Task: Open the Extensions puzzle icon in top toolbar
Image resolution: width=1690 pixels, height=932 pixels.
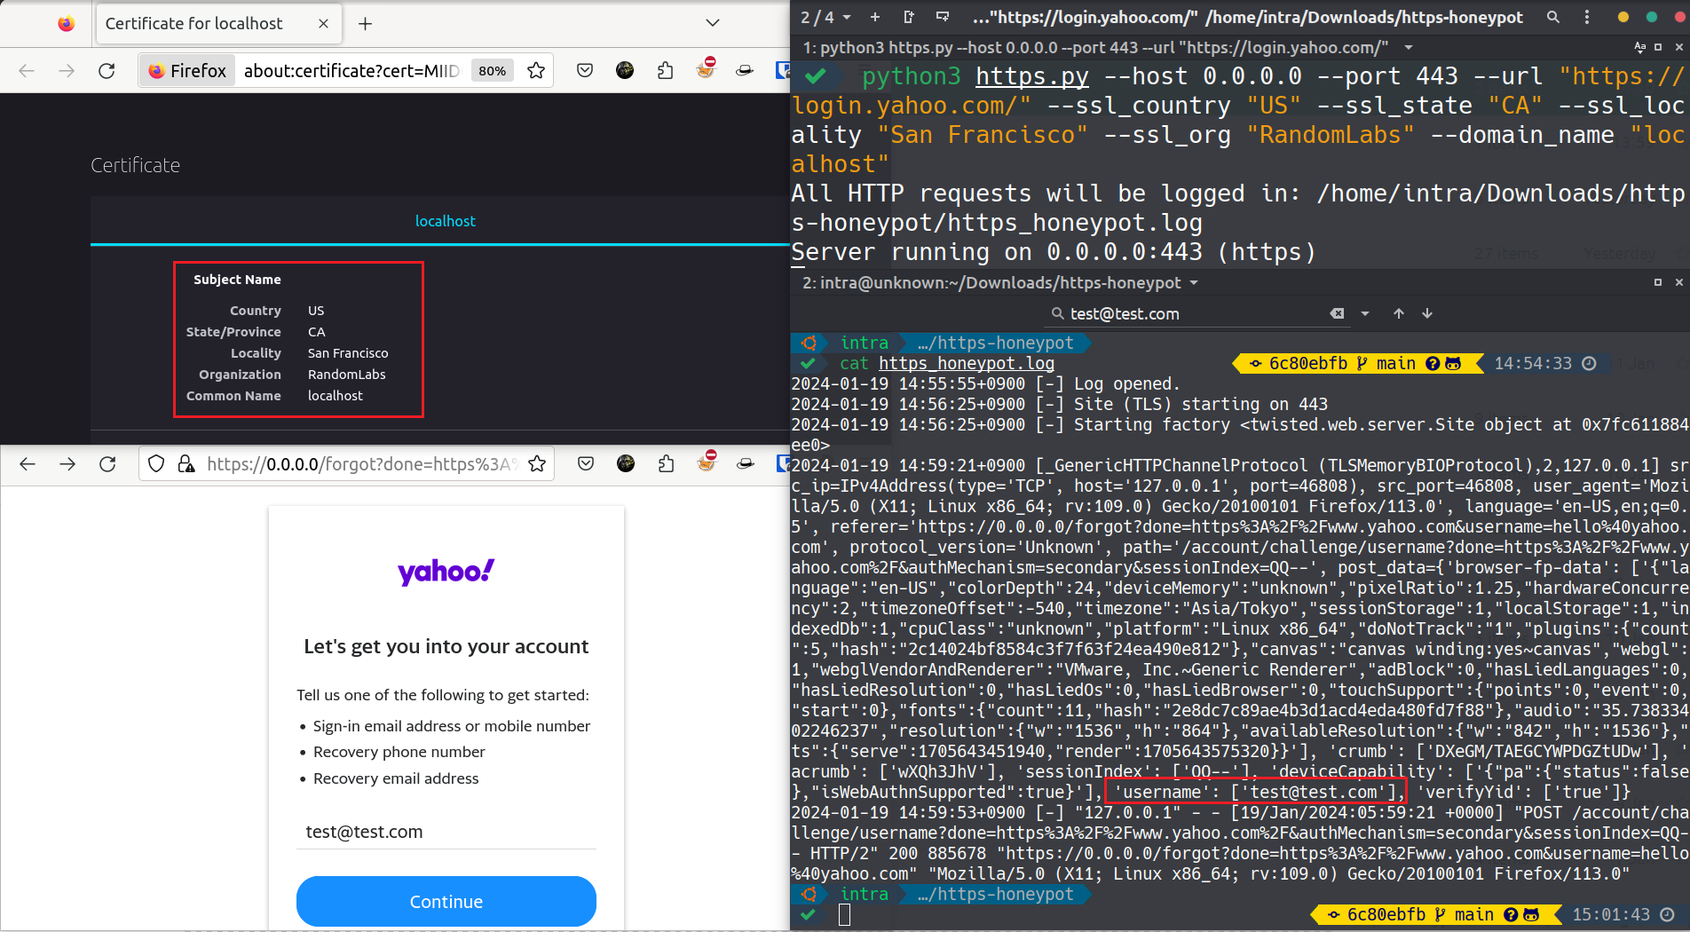Action: tap(666, 71)
